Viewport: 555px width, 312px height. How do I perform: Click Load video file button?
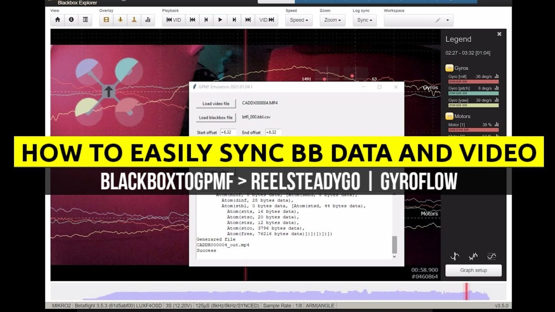tap(216, 104)
